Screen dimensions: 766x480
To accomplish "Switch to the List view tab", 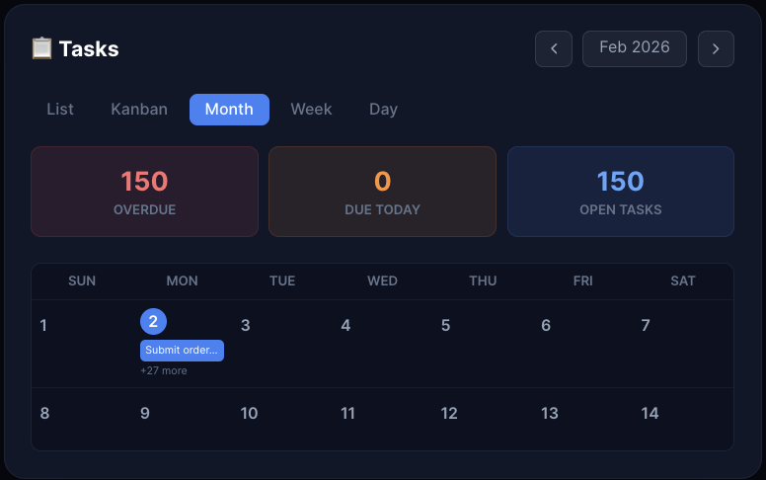I will point(60,110).
